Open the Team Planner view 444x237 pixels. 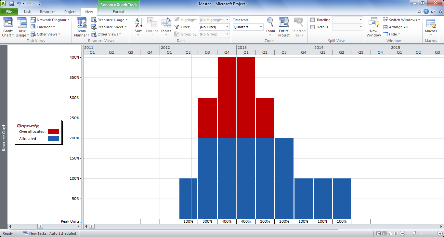[82, 27]
